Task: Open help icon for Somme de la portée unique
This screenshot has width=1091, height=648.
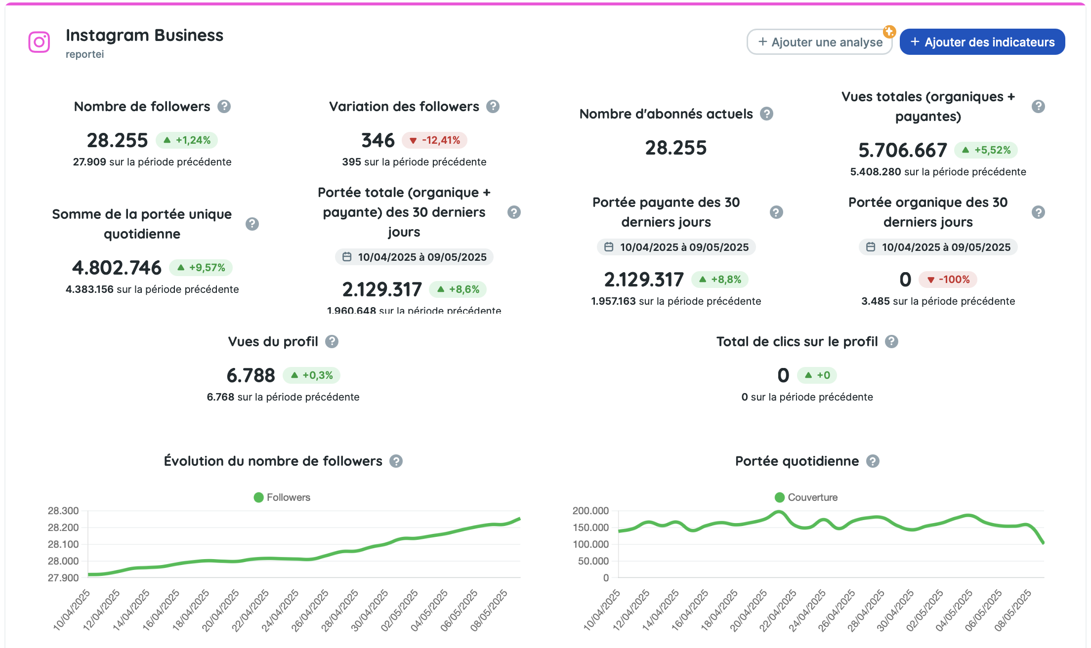Action: (x=252, y=224)
